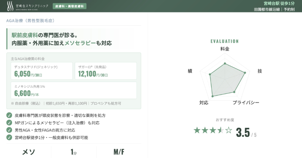Click the 男性AGA・女性FAGA checkmark icon
This screenshot has width=302, height=158.
click(x=9, y=130)
